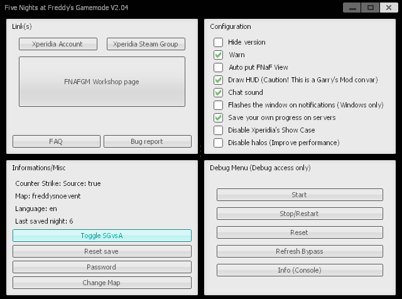Click the Toggle SGvsA button
Viewport: 402px width, 299px height.
tap(102, 236)
